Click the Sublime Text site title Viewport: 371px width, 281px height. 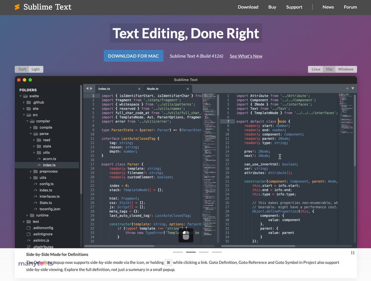coord(47,7)
